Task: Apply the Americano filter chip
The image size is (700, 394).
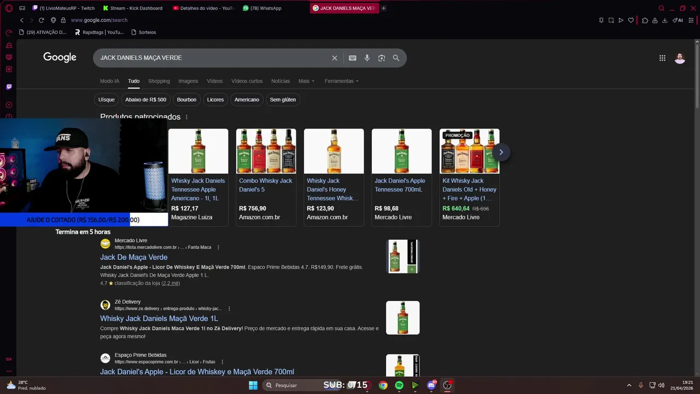Action: [247, 100]
